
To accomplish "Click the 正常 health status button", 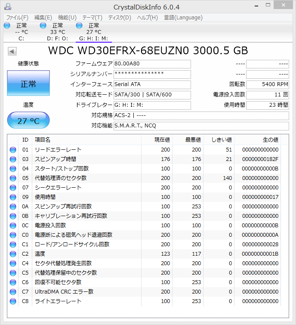I will tap(28, 83).
